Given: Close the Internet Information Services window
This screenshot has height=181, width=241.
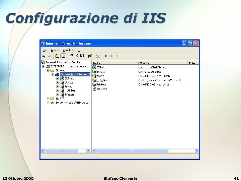Looking at the screenshot, I should (x=196, y=43).
